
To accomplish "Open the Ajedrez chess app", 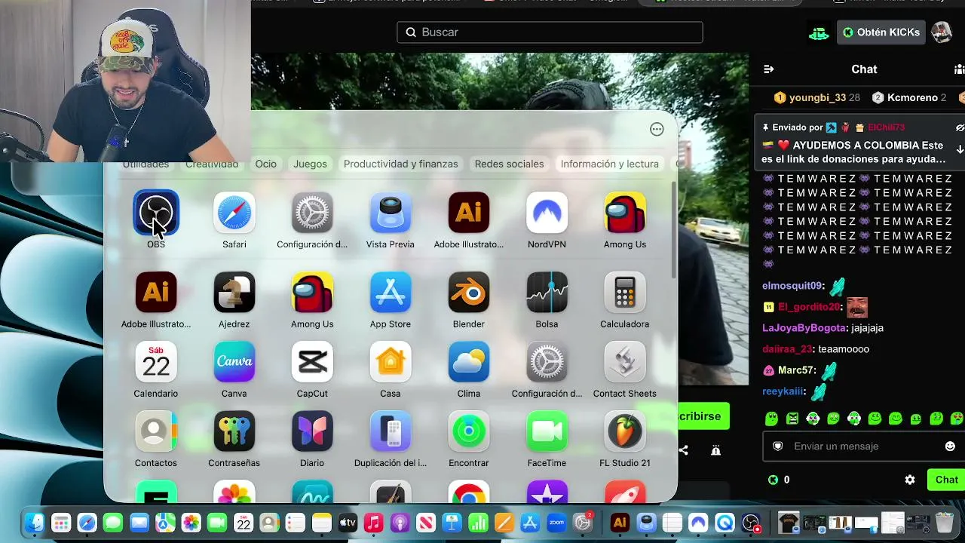I will 234,293.
